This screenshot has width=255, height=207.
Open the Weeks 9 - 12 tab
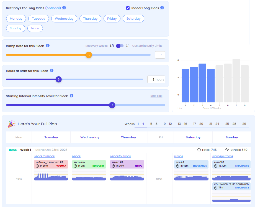[168, 124]
